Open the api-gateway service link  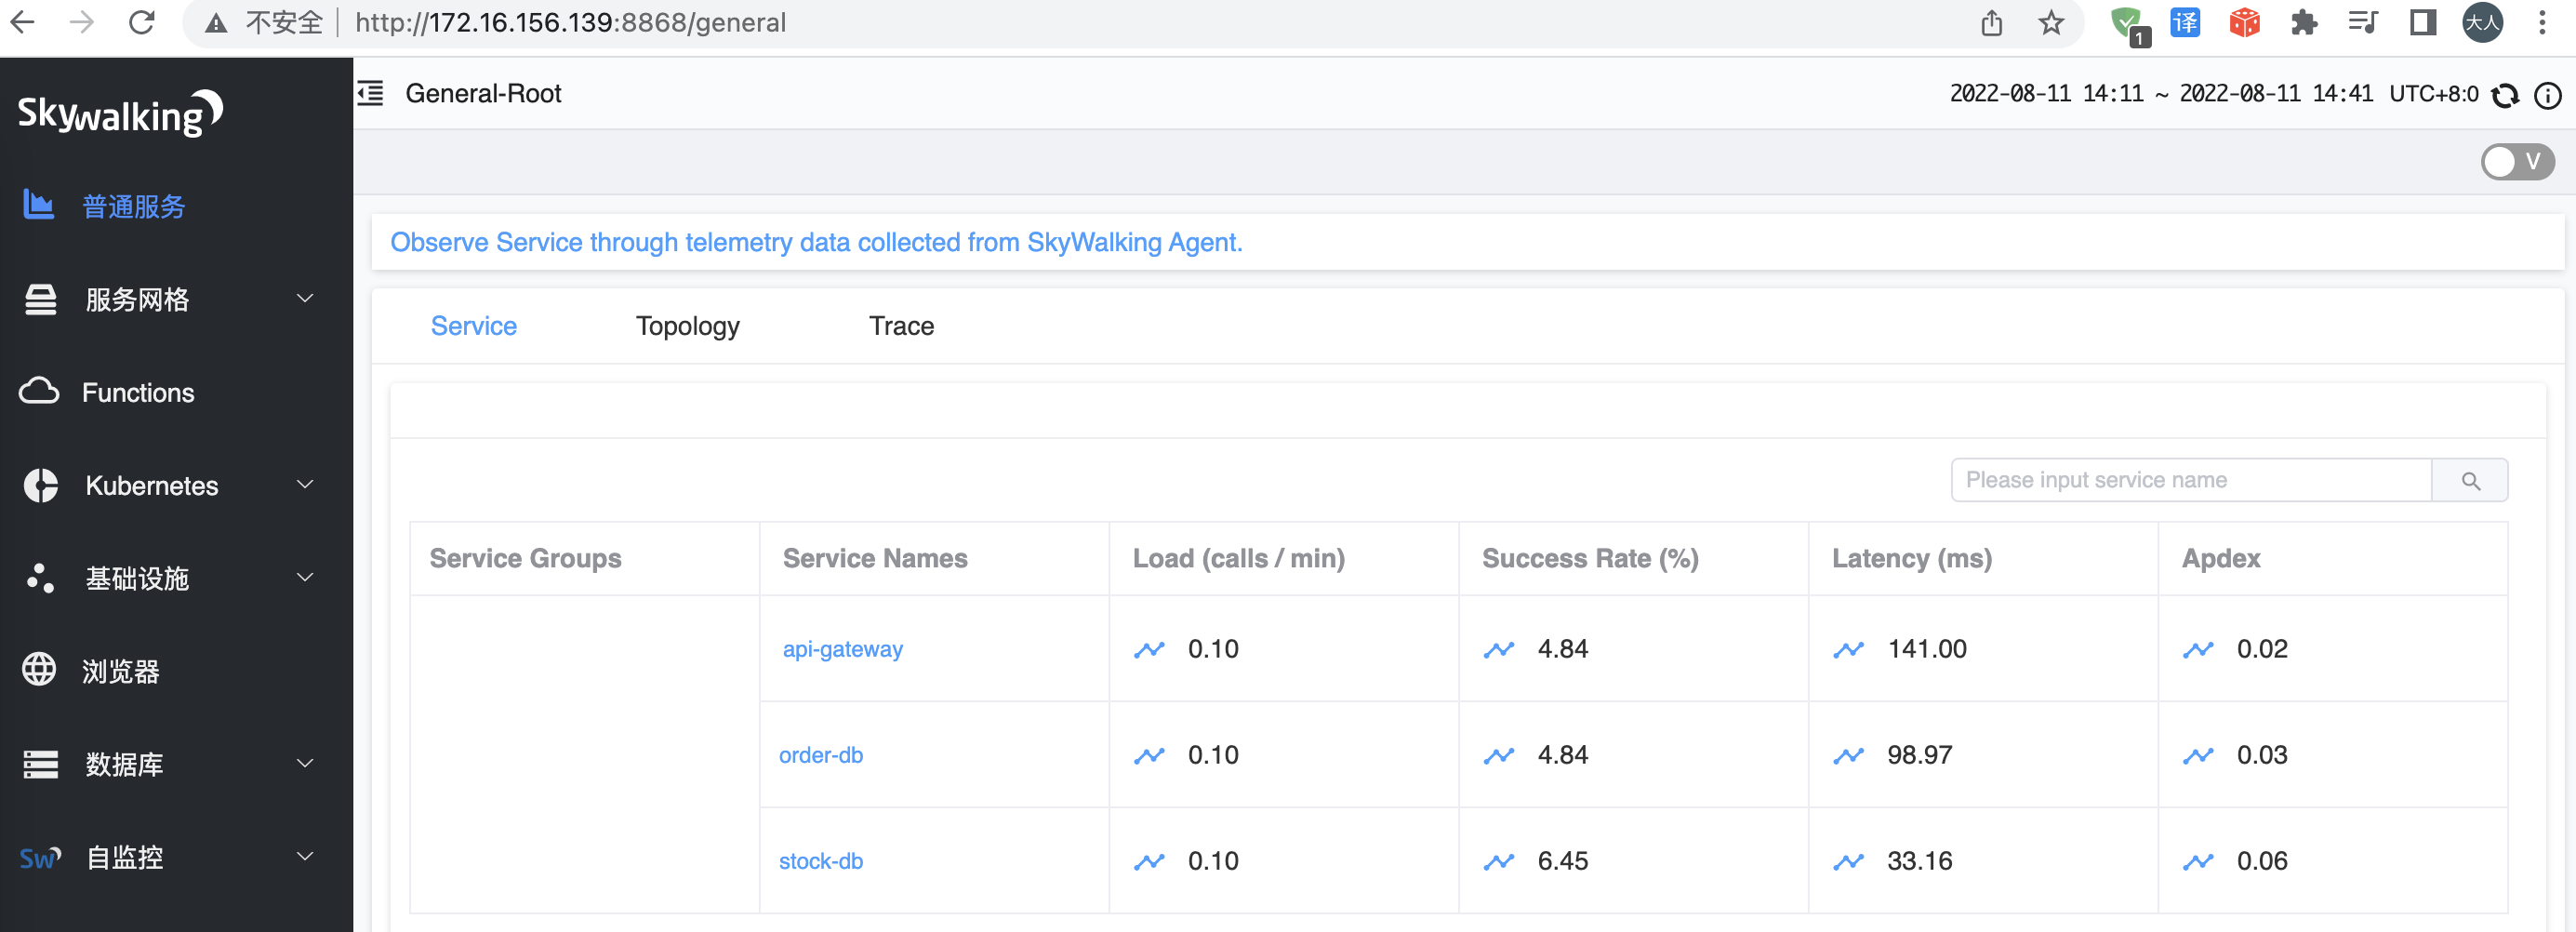[842, 649]
